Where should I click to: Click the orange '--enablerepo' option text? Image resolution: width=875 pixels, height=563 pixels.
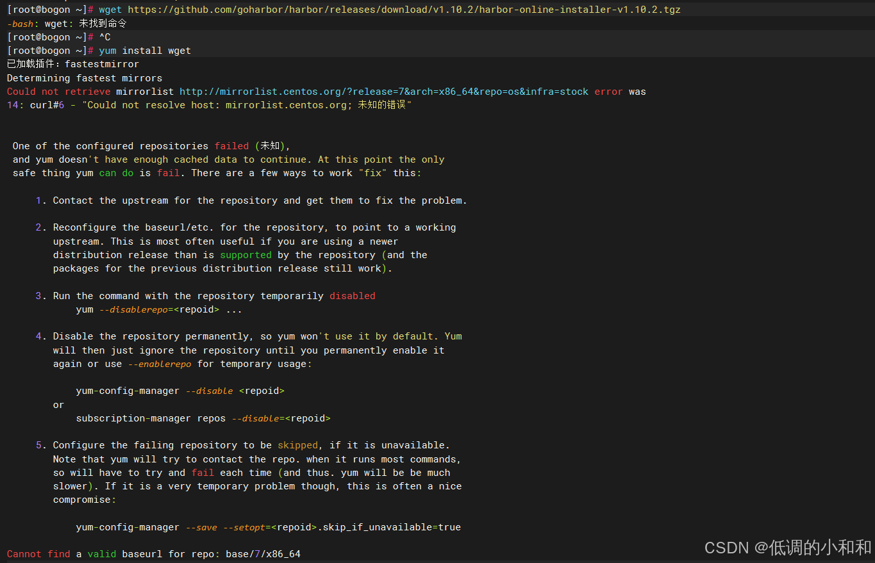tap(159, 364)
